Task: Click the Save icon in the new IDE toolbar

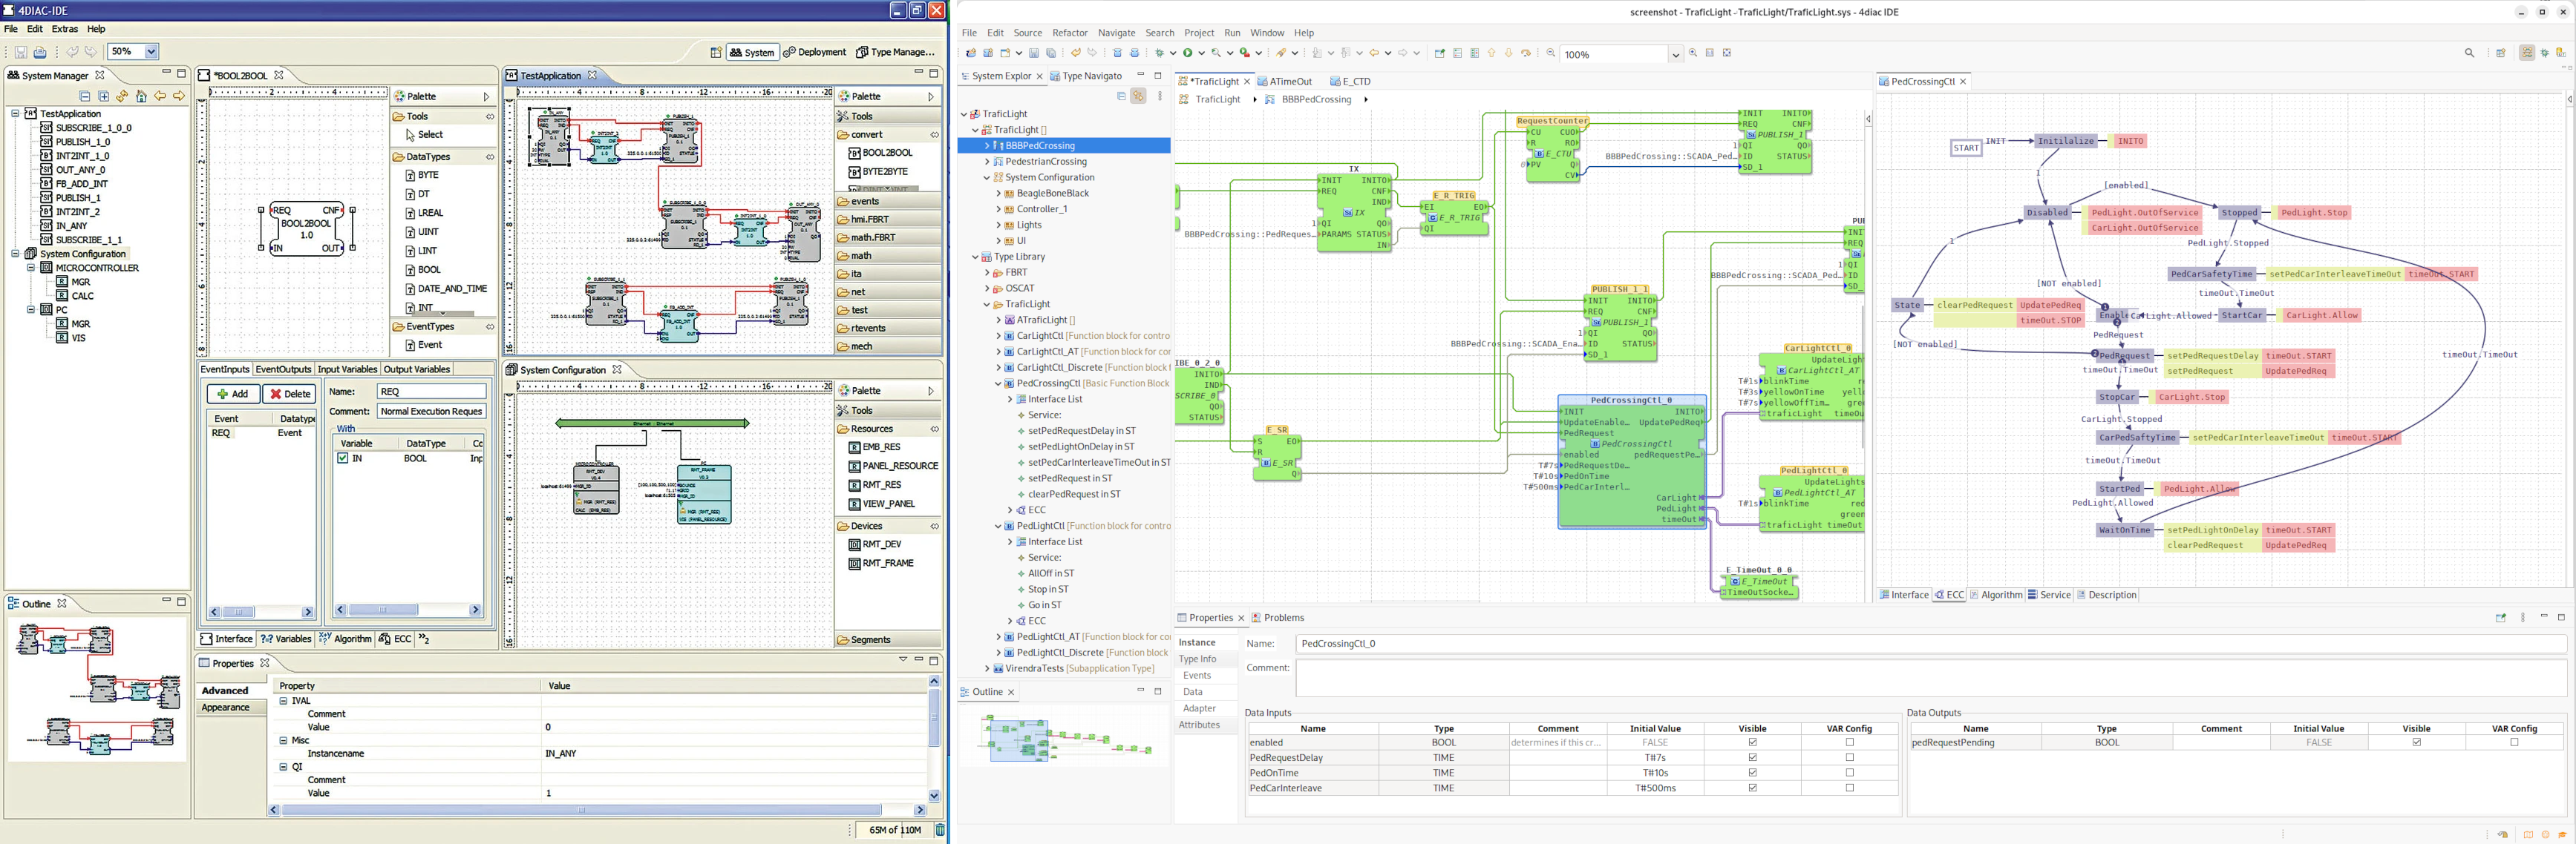Action: tap(1034, 53)
